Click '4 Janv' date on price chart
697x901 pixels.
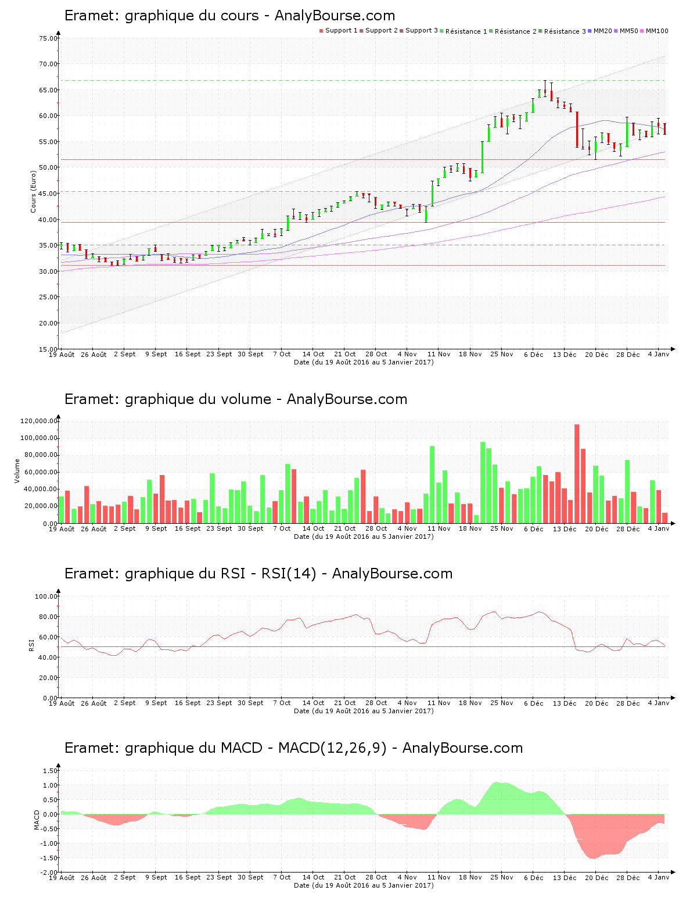point(659,354)
